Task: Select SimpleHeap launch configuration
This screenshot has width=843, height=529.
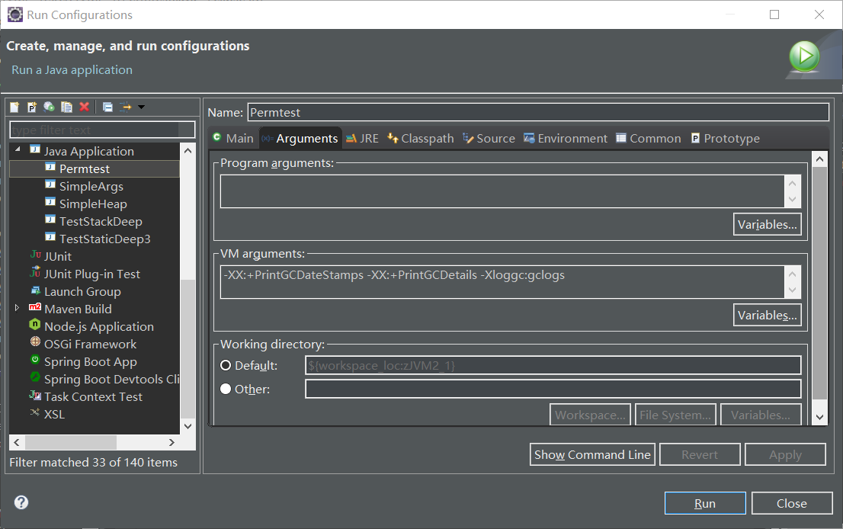Action: click(93, 204)
